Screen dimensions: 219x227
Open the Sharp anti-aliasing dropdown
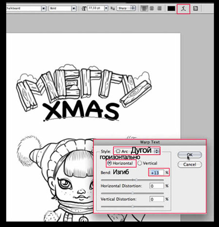(126, 8)
